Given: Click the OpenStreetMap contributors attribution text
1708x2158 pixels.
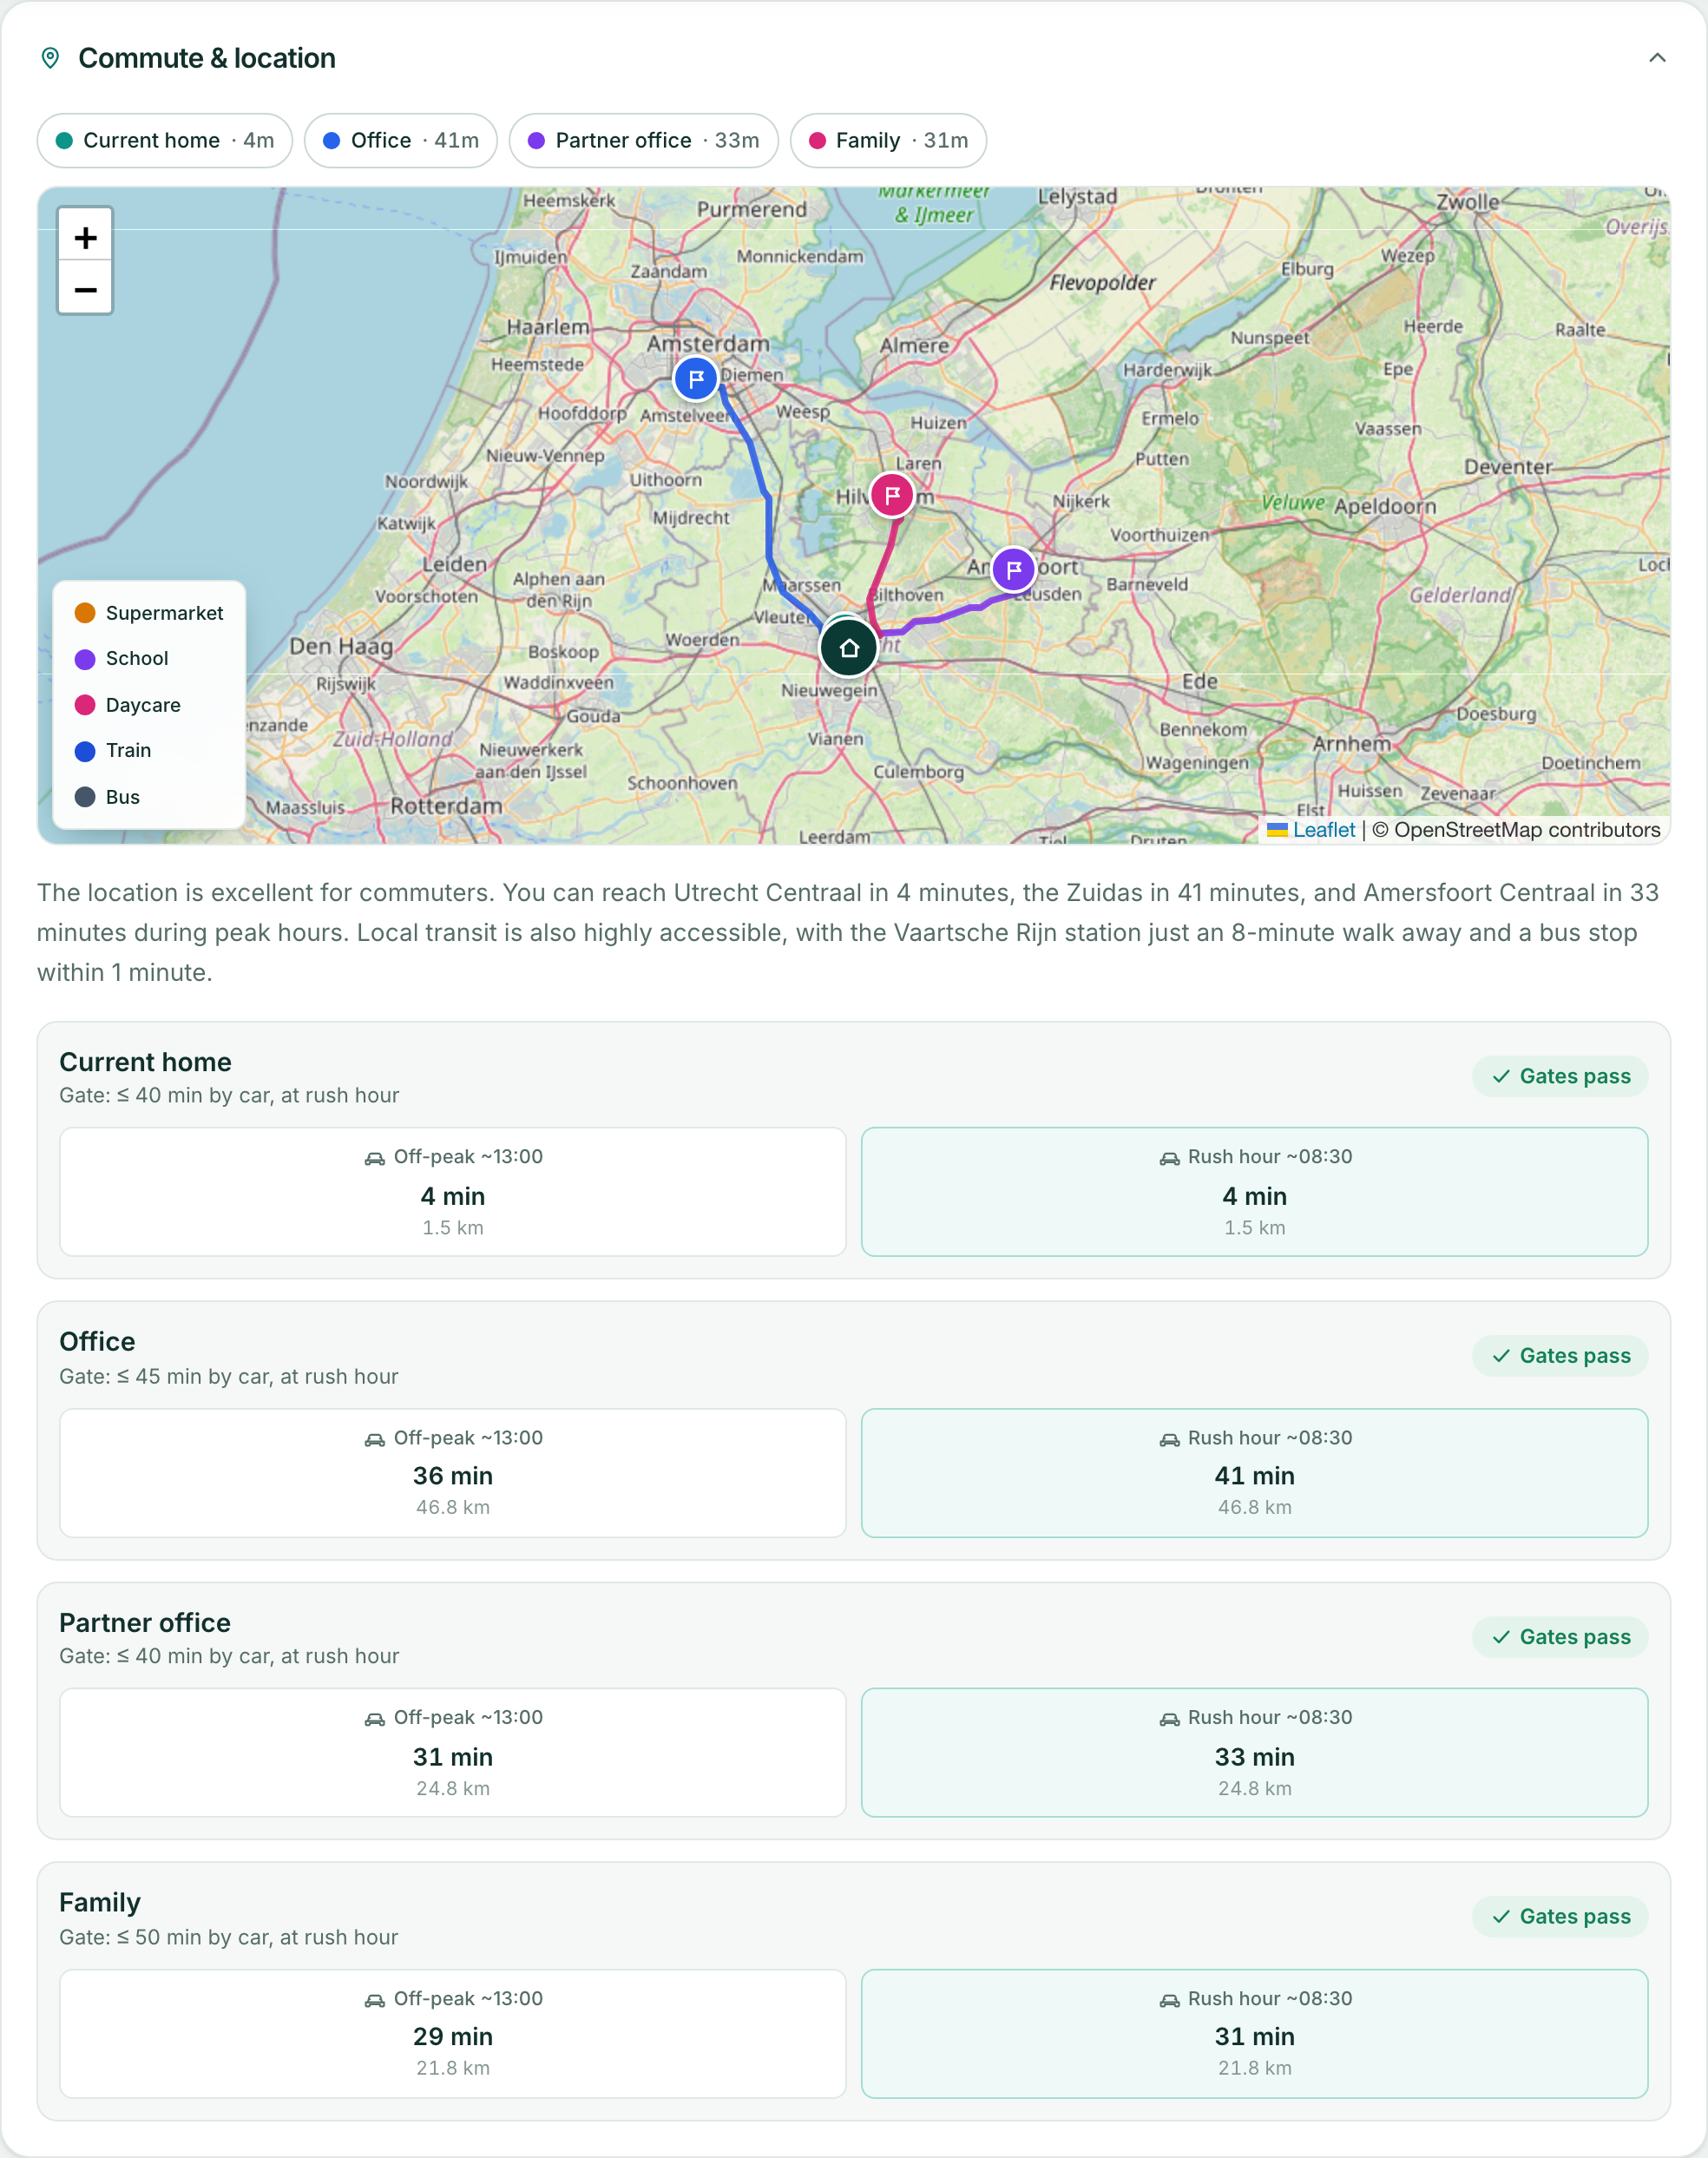Looking at the screenshot, I should [x=1516, y=830].
